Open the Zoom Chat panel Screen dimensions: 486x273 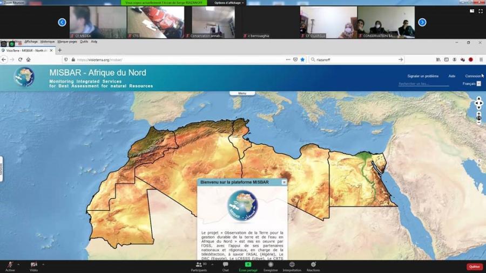pyautogui.click(x=225, y=267)
